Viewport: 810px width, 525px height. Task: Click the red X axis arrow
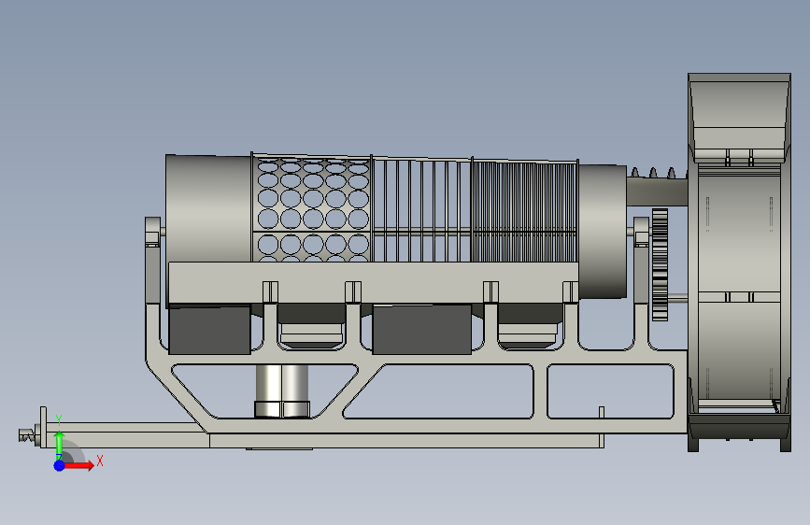(x=78, y=465)
